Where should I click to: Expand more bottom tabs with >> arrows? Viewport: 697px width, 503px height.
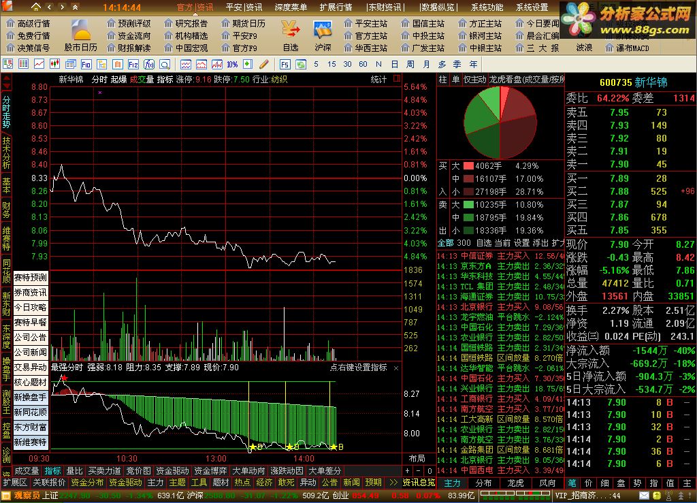pos(393,482)
